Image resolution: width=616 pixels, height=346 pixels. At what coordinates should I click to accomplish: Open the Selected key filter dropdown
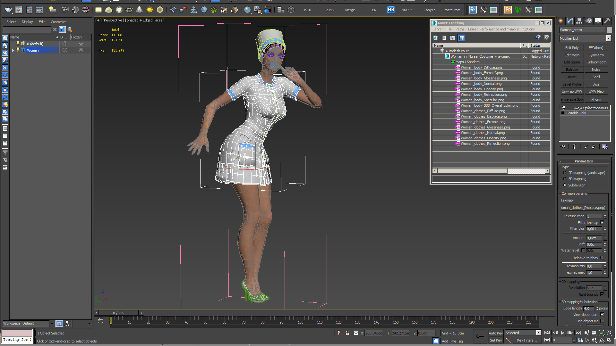pyautogui.click(x=538, y=333)
